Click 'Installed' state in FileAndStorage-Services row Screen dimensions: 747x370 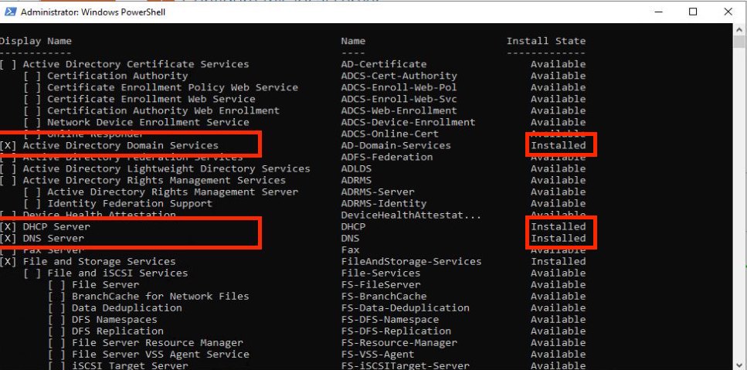point(559,261)
